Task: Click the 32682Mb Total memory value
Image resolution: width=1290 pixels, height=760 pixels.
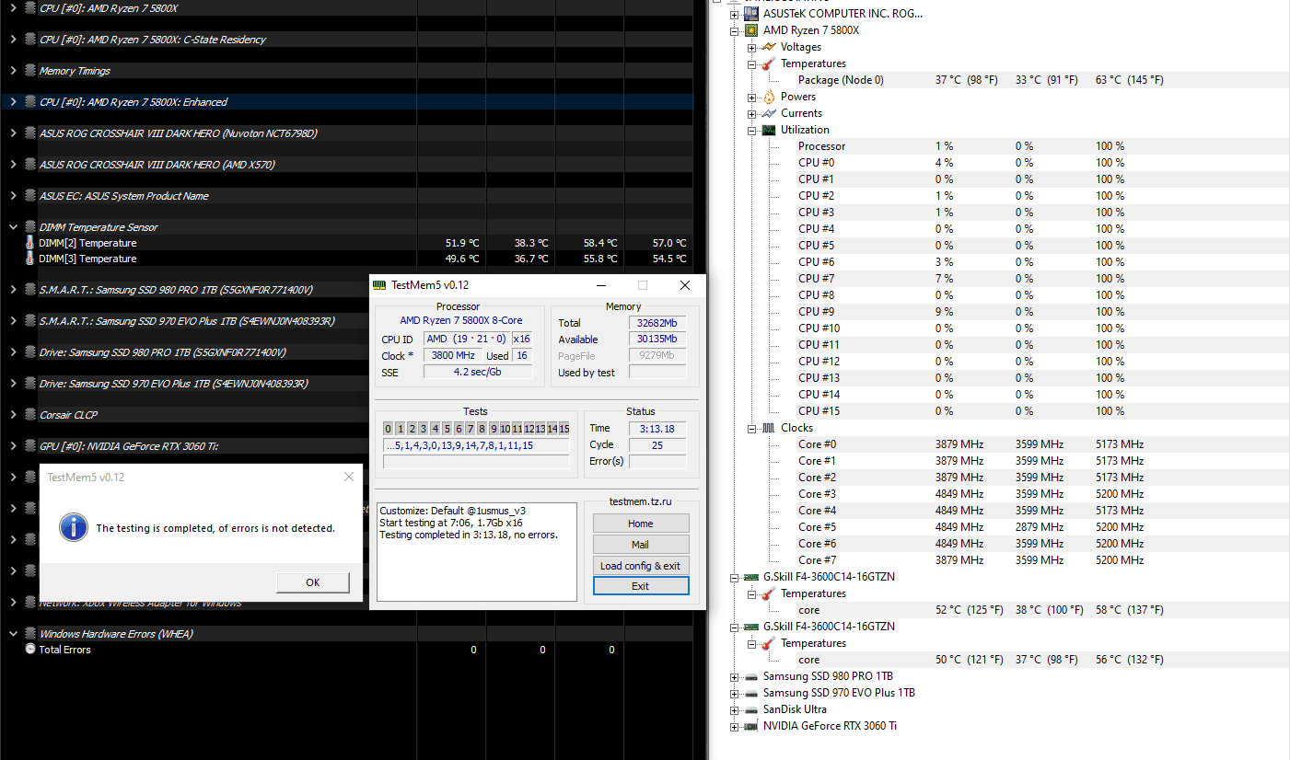Action: click(657, 323)
